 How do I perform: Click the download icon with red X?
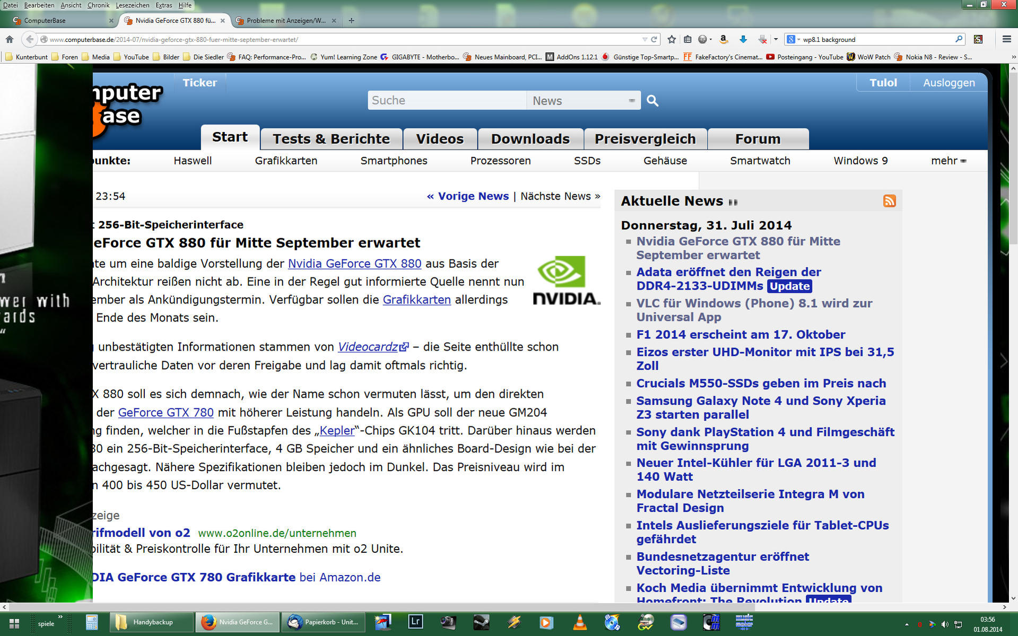(762, 39)
